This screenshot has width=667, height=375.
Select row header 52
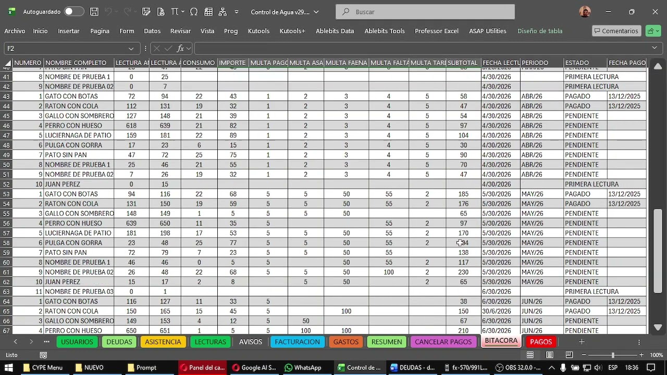6,184
